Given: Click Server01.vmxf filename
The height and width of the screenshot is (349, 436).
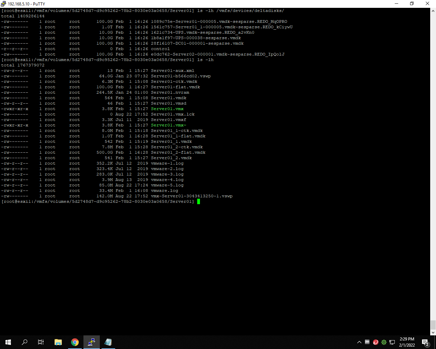Looking at the screenshot, I should 169,120.
